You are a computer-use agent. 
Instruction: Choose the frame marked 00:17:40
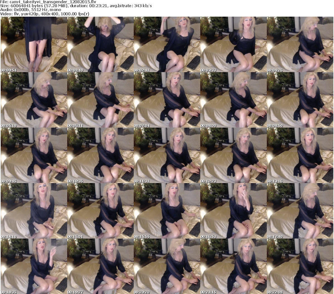pyautogui.click(x=300, y=211)
